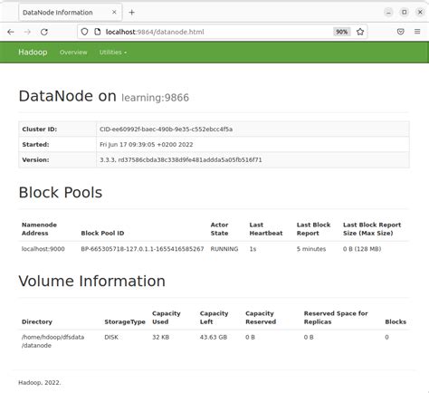Image resolution: width=429 pixels, height=393 pixels.
Task: Click namenode address localhost:9000
Action: tap(43, 249)
